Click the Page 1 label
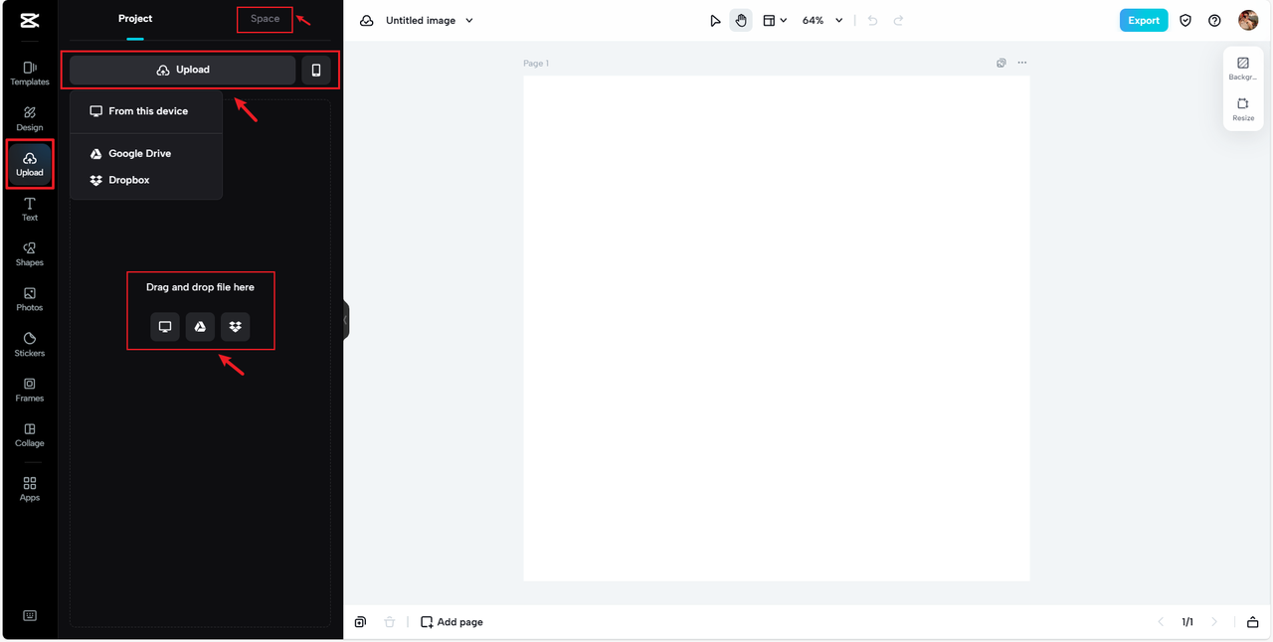 [536, 64]
